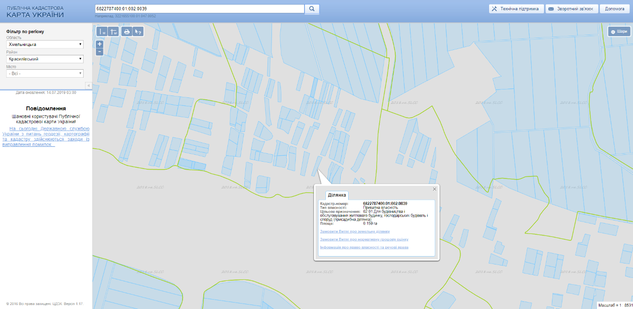Viewport: 633px width, 309px height.
Task: Zoom in with the plus button
Action: tap(99, 44)
